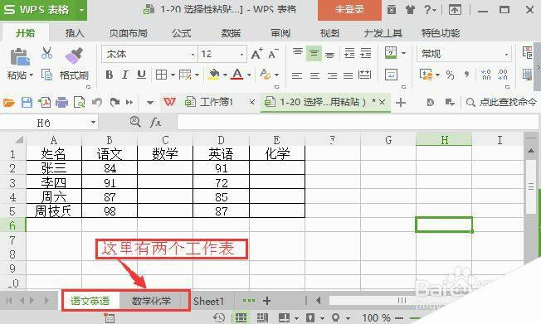
Task: Click the increase indent icon
Action: (x=365, y=53)
